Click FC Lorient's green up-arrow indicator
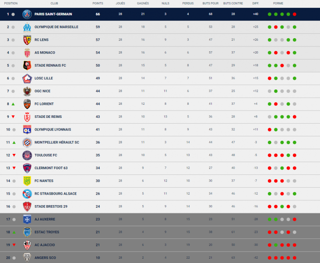 click(x=13, y=104)
